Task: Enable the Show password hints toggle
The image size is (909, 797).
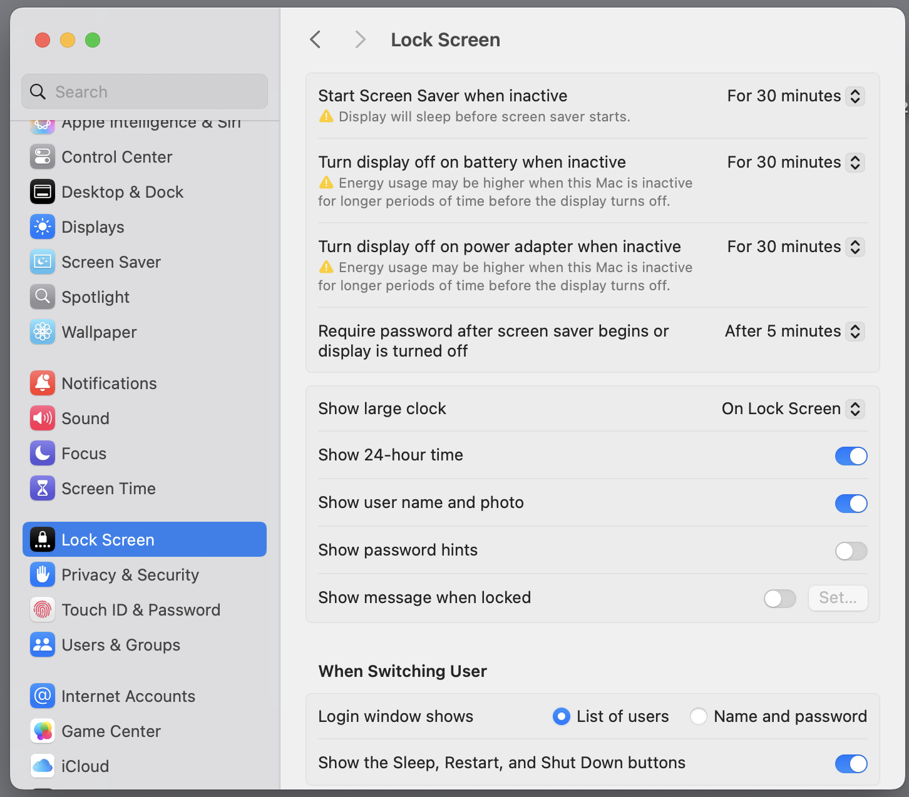Action: (x=851, y=551)
